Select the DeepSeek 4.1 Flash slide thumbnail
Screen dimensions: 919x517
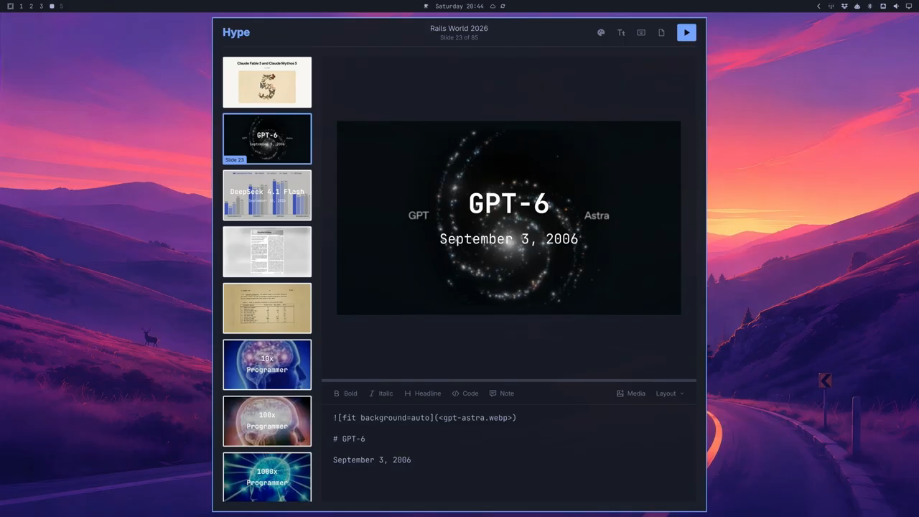coord(267,195)
